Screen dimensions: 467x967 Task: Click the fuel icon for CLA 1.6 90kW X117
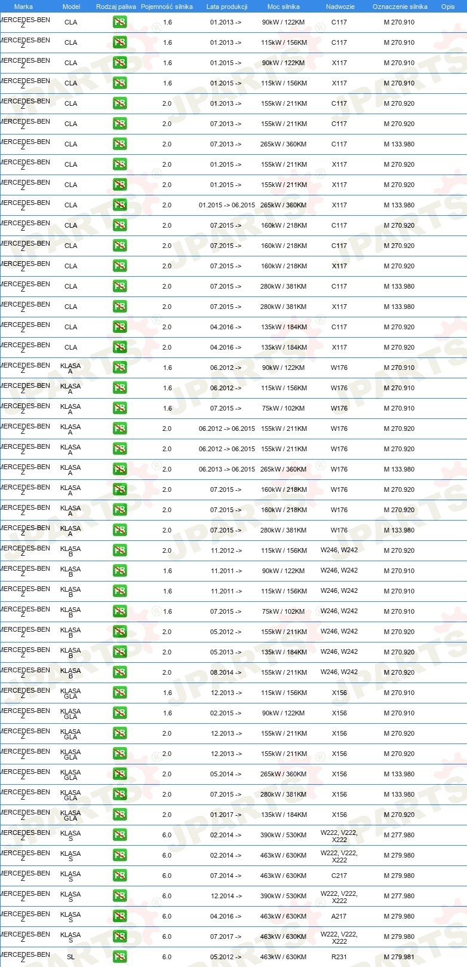[x=119, y=63]
